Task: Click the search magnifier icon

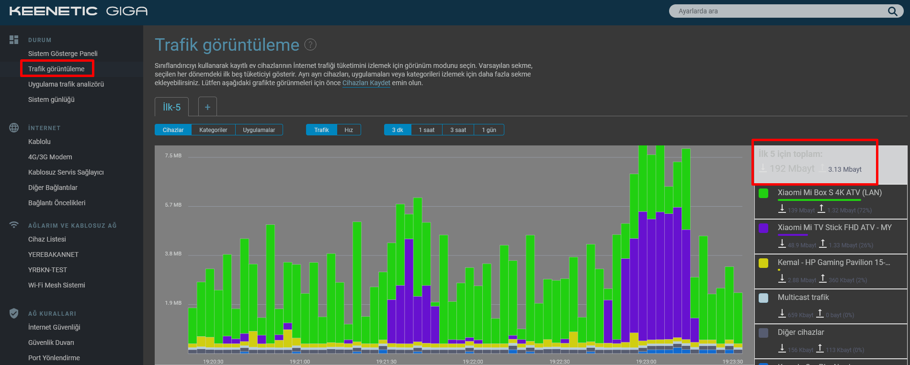Action: click(x=893, y=11)
